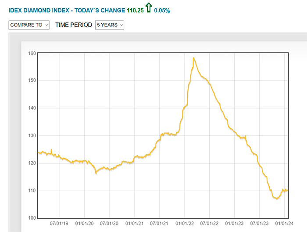Click the 07/01/22 x-axis date label
The image size is (307, 232).
point(210,223)
